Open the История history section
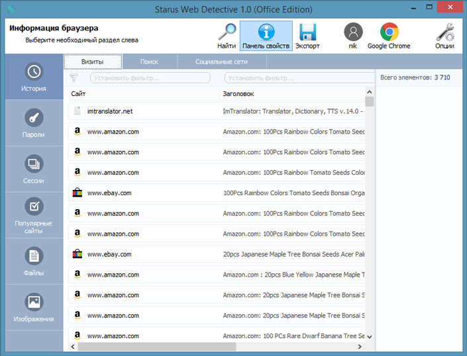467x356 pixels. click(34, 77)
